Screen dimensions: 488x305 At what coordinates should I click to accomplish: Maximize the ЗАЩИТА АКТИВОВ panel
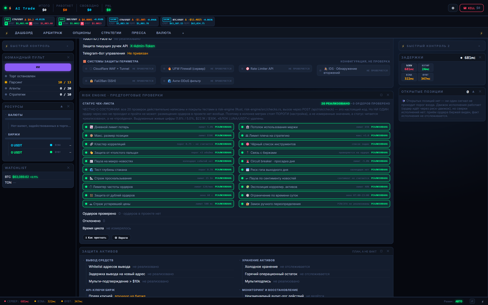pos(381,251)
